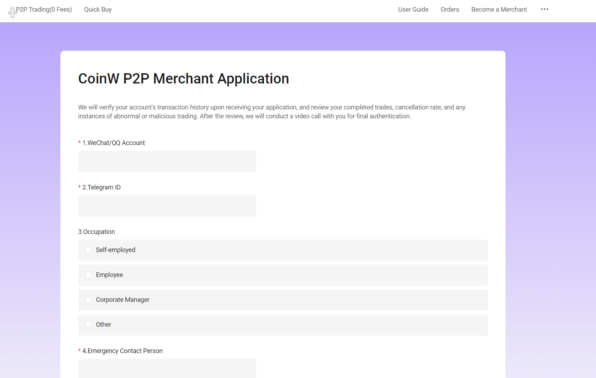Focus the Telegram ID input field
The image size is (596, 378).
pos(167,206)
